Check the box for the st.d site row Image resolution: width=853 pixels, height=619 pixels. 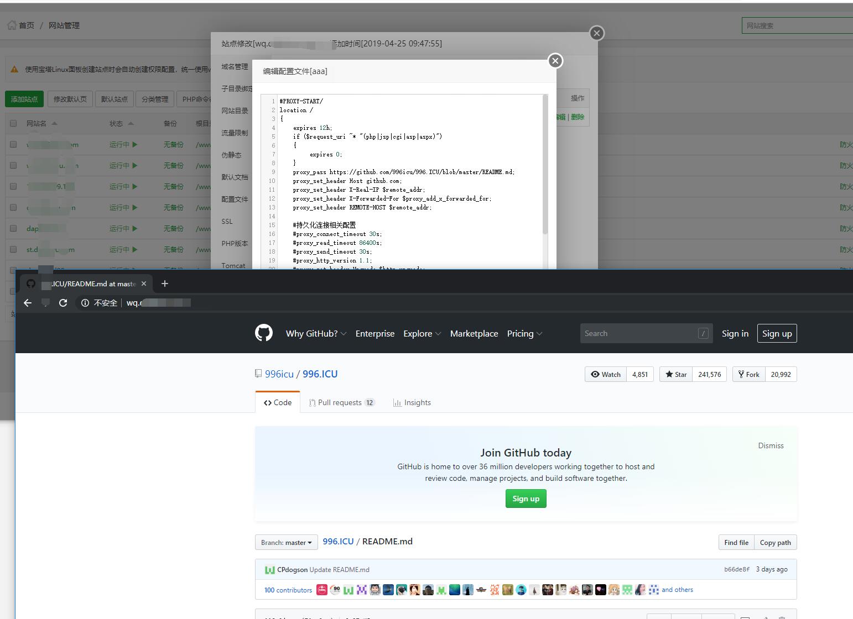coord(13,249)
